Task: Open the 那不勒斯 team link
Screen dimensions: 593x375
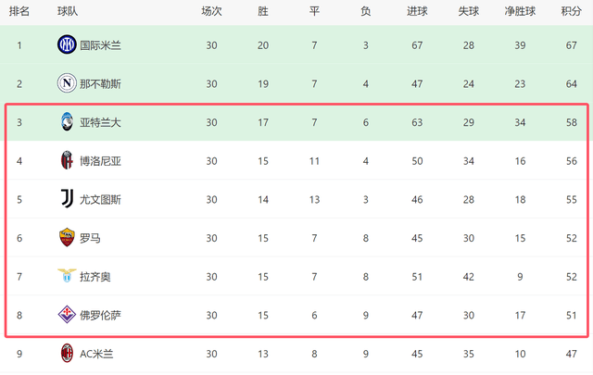Action: tap(100, 83)
